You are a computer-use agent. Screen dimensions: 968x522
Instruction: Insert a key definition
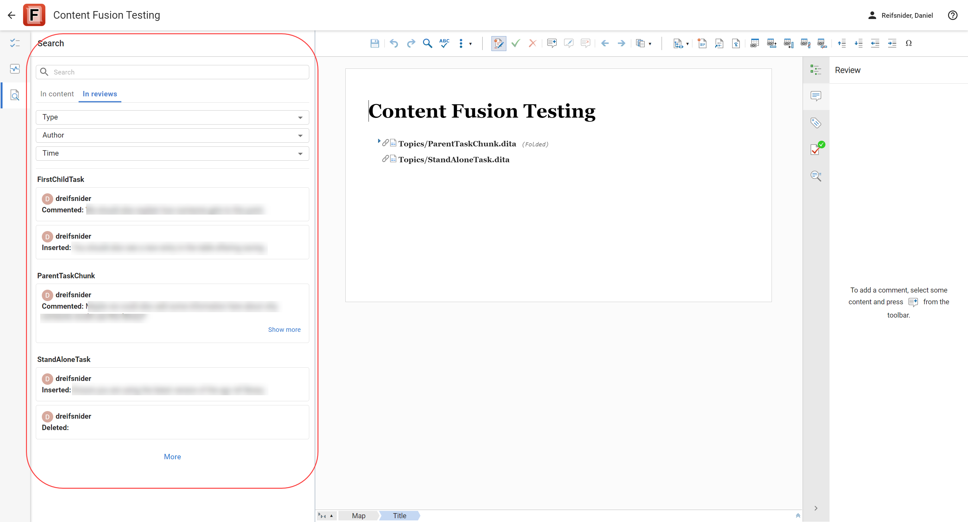[x=736, y=43]
